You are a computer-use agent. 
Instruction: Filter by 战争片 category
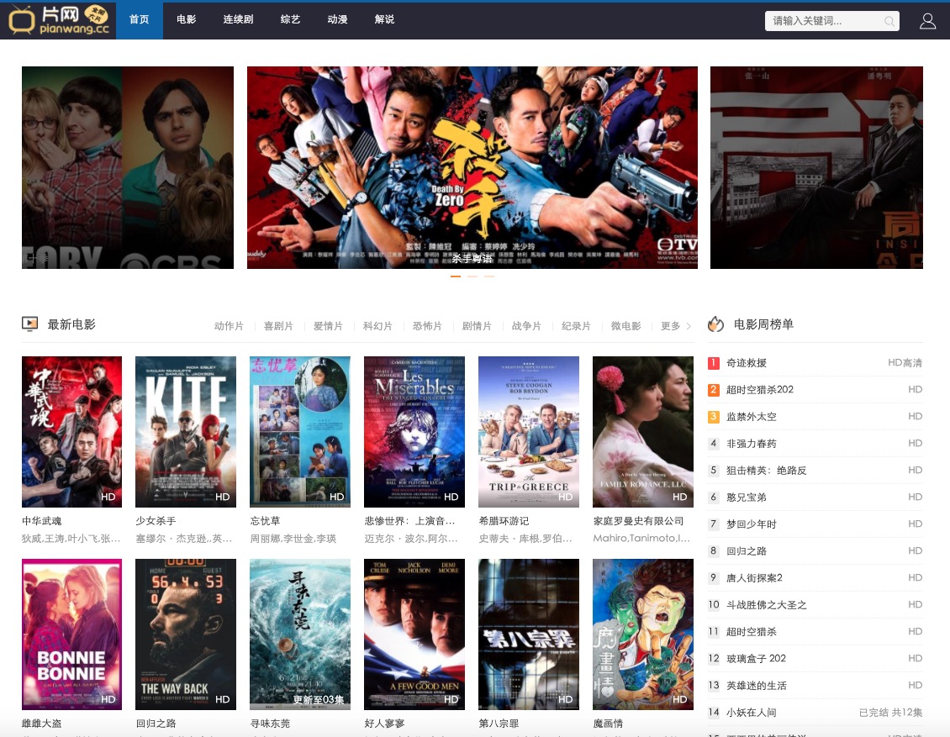pos(526,326)
